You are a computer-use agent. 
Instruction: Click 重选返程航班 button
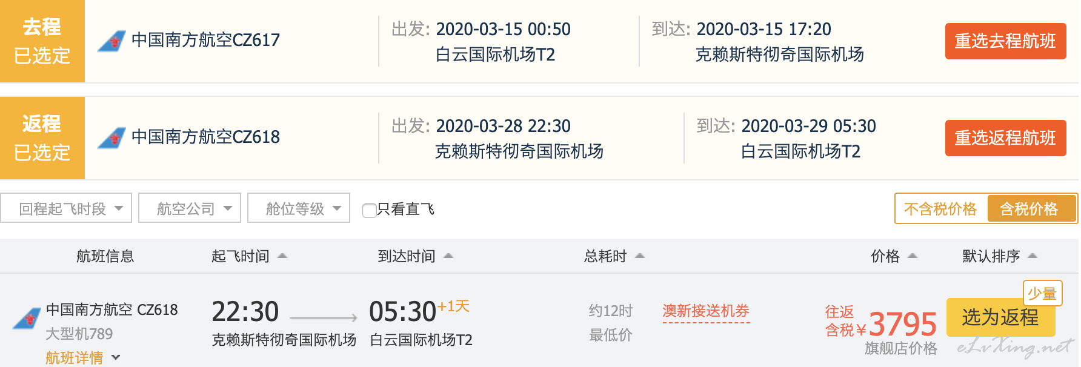tap(1006, 138)
